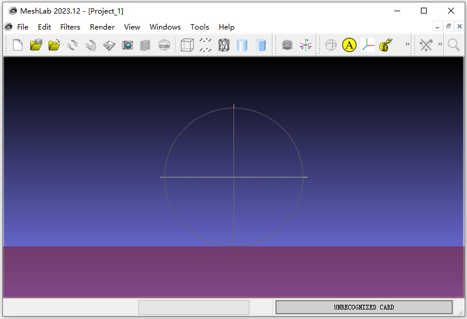Click the empty status bar progress field
Image resolution: width=467 pixels, height=319 pixels.
pos(194,307)
